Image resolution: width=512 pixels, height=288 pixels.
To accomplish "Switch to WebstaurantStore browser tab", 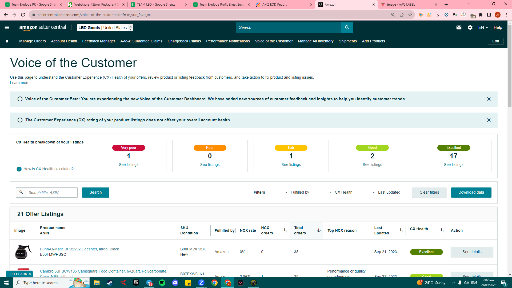I will 96,5.
